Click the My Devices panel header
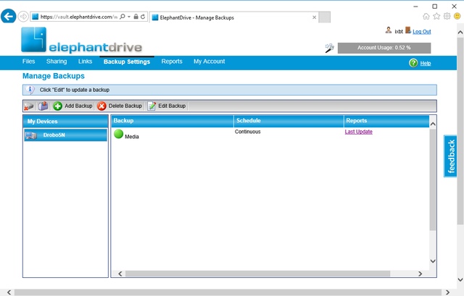 (66, 122)
